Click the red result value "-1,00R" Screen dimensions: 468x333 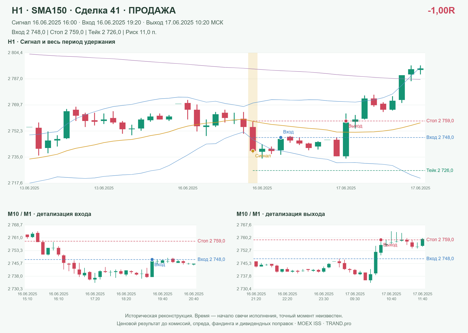pyautogui.click(x=441, y=10)
